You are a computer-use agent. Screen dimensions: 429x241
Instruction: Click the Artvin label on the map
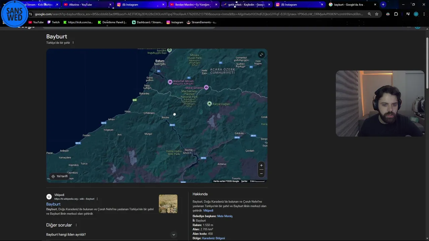pos(187,153)
